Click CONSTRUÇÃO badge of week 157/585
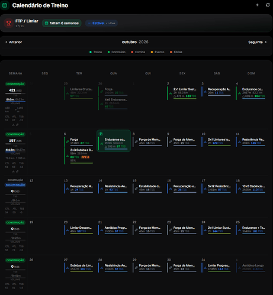The width and height of the screenshot is (273, 295). (x=15, y=134)
